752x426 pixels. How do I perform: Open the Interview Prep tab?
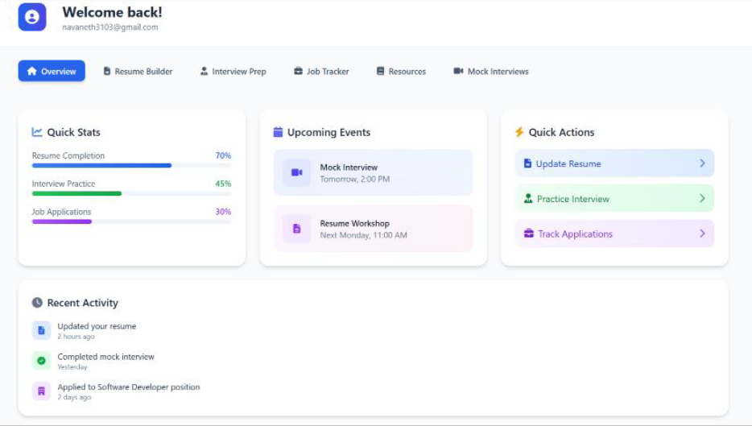coord(233,72)
